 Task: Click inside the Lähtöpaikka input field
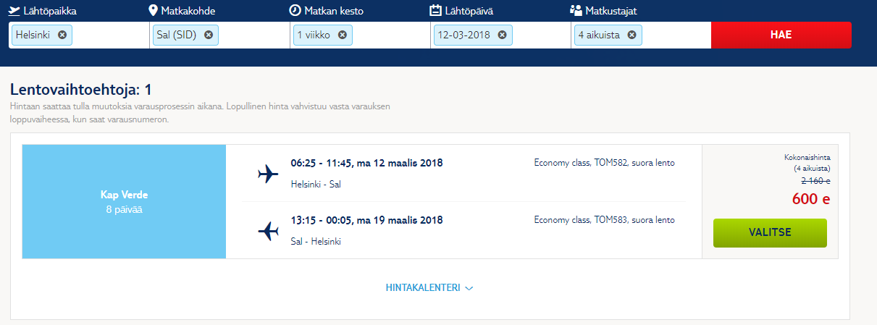coord(110,35)
